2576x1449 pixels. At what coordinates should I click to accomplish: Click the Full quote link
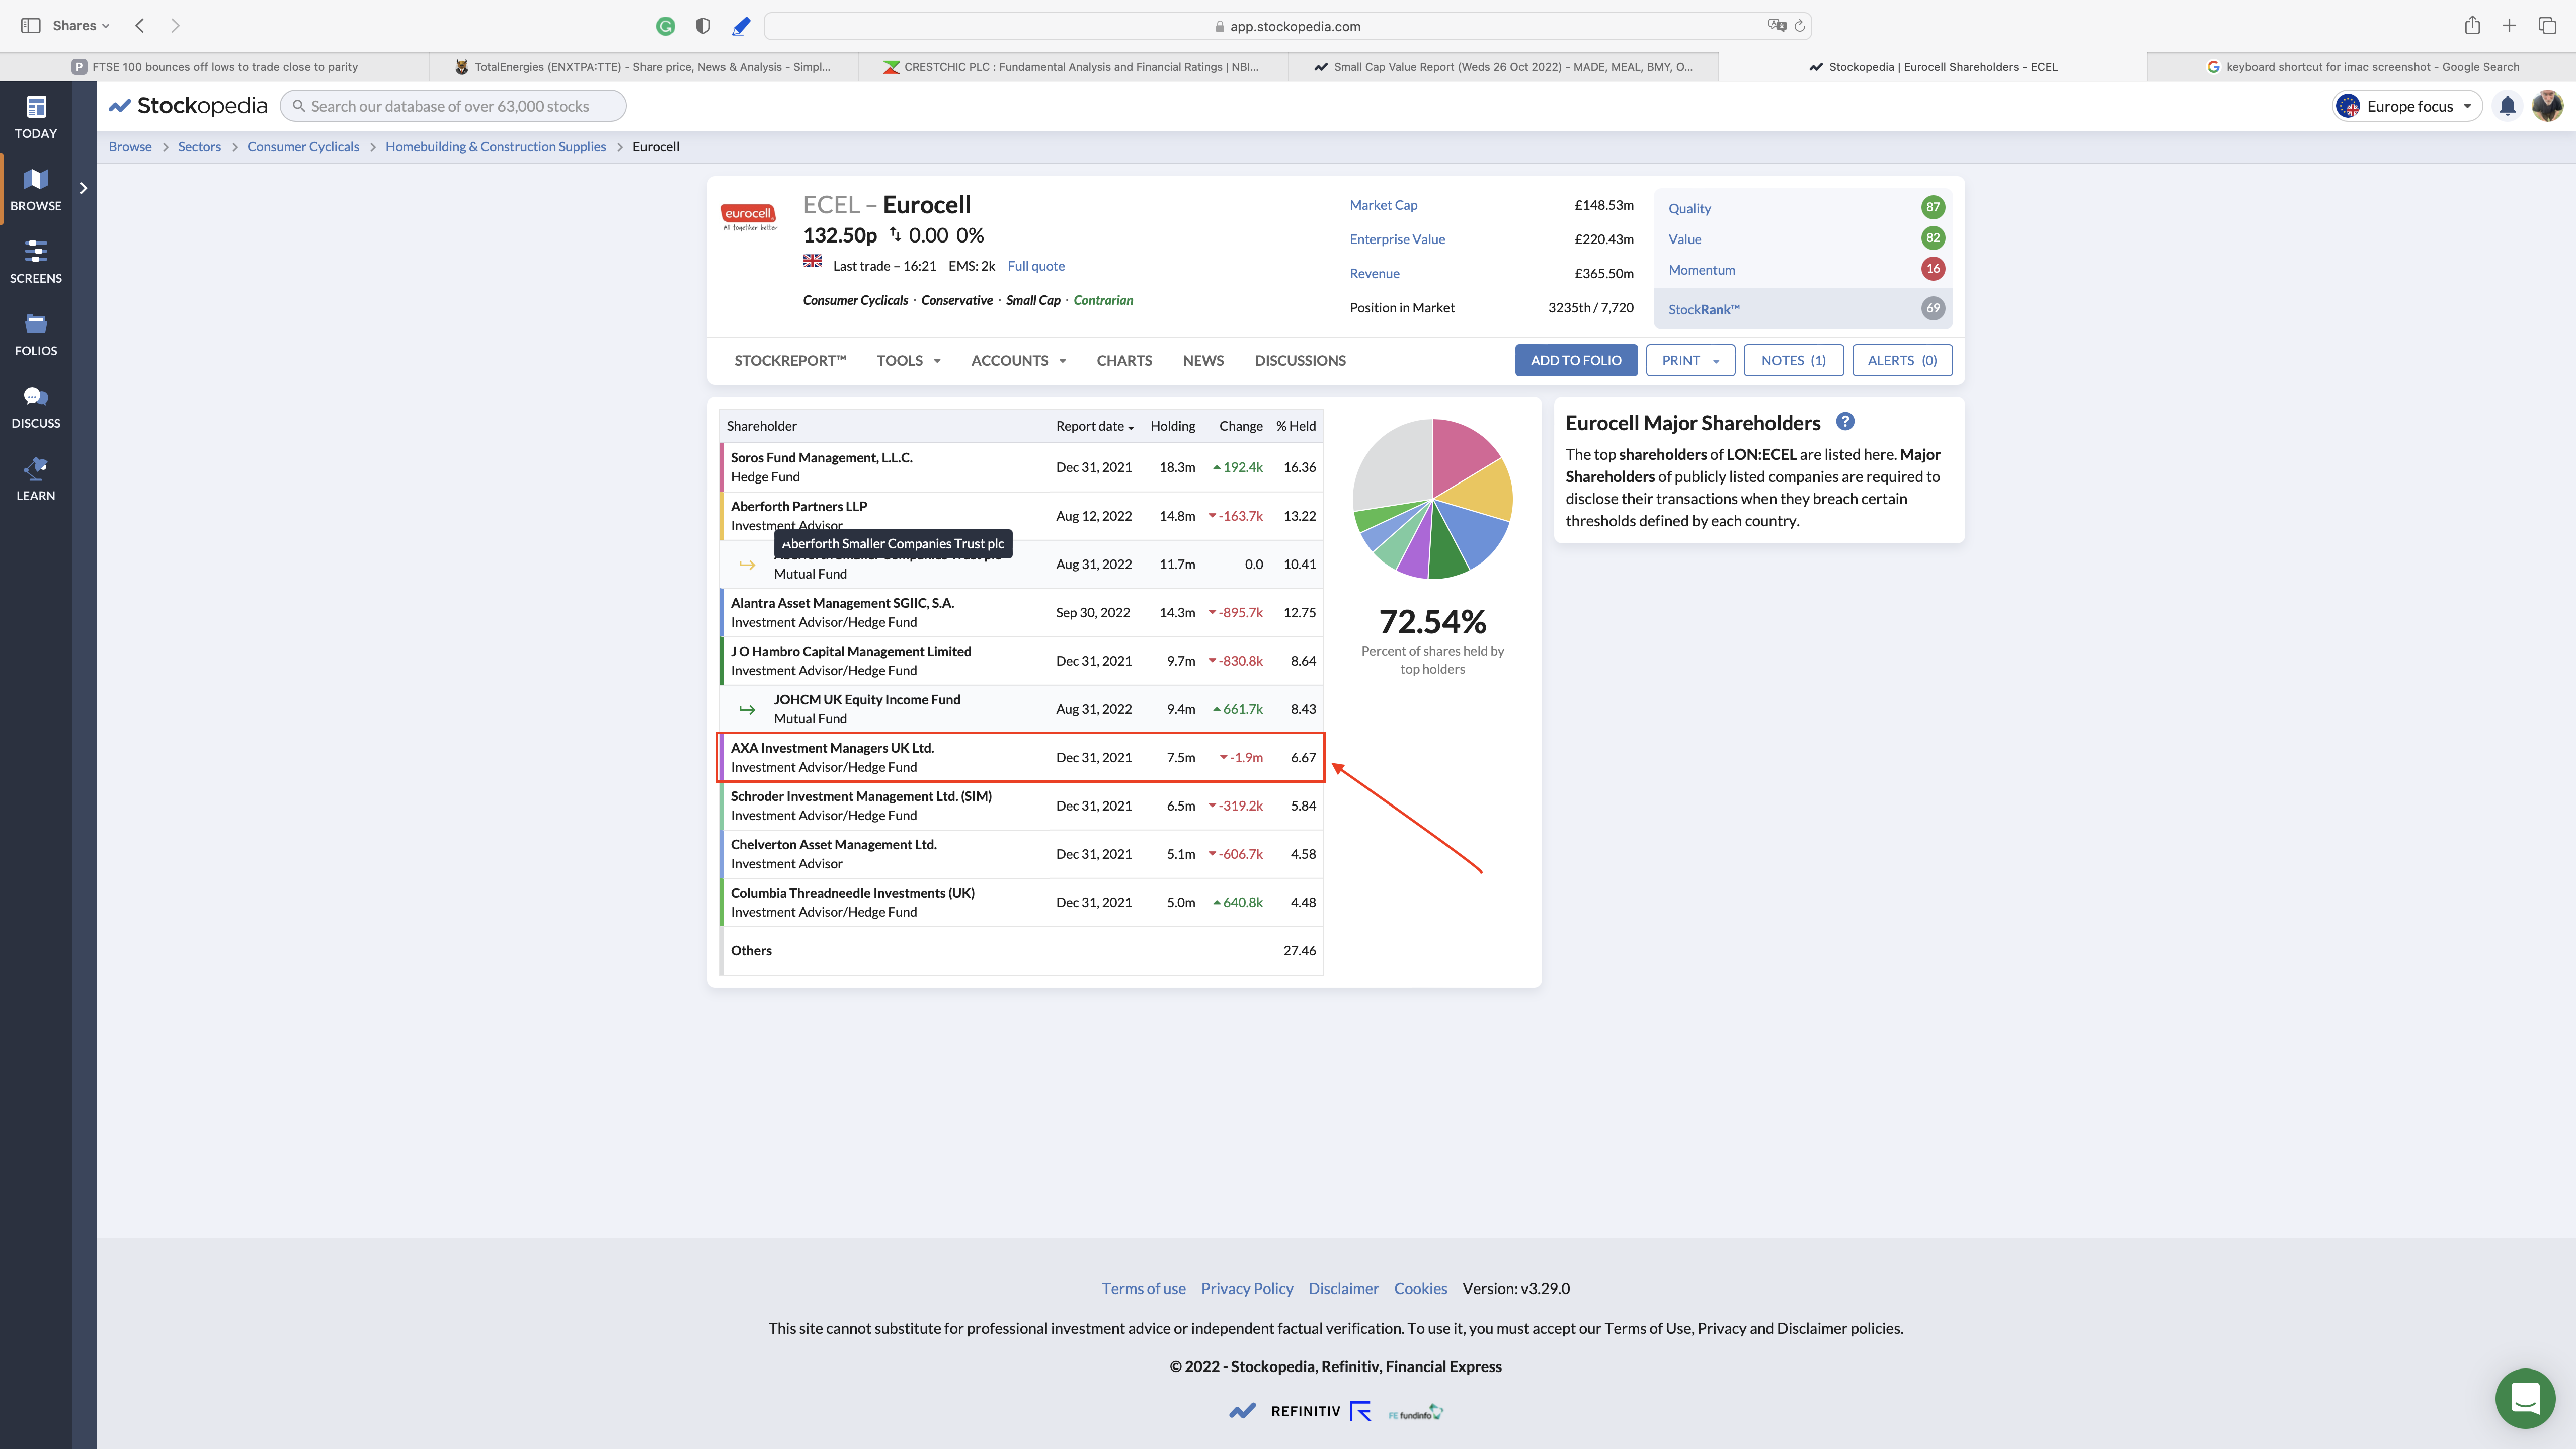pyautogui.click(x=1036, y=266)
